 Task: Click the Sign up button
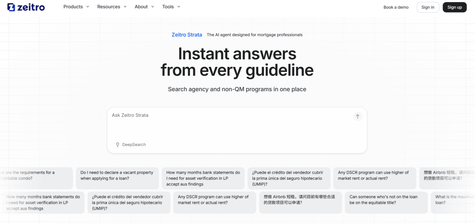[x=454, y=7]
